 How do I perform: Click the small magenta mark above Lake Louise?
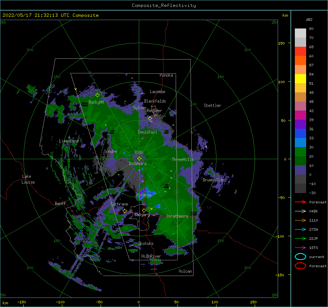click(x=47, y=168)
